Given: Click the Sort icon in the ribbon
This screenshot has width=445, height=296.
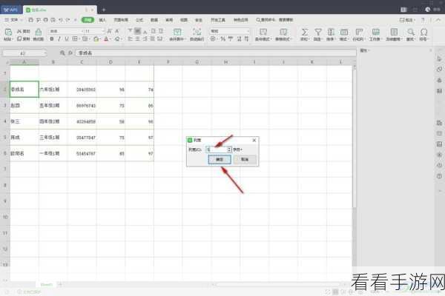Looking at the screenshot, I should tap(331, 32).
